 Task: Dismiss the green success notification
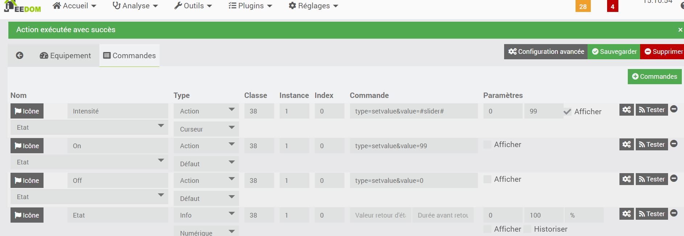[x=680, y=30]
